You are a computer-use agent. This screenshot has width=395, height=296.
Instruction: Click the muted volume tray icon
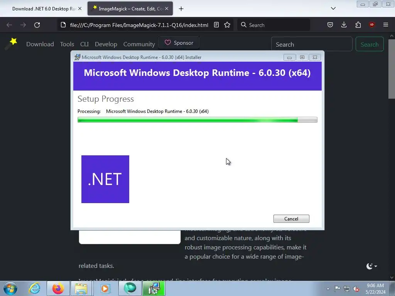coord(356,289)
